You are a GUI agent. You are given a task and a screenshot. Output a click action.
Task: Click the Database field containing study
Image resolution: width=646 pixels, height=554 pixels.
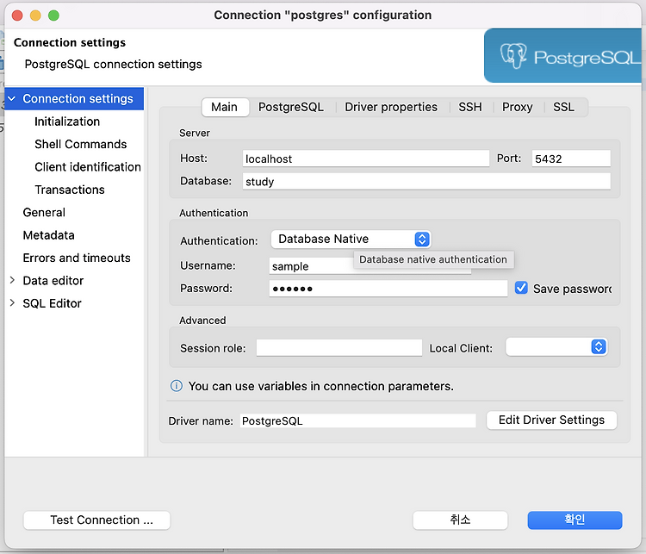(426, 182)
